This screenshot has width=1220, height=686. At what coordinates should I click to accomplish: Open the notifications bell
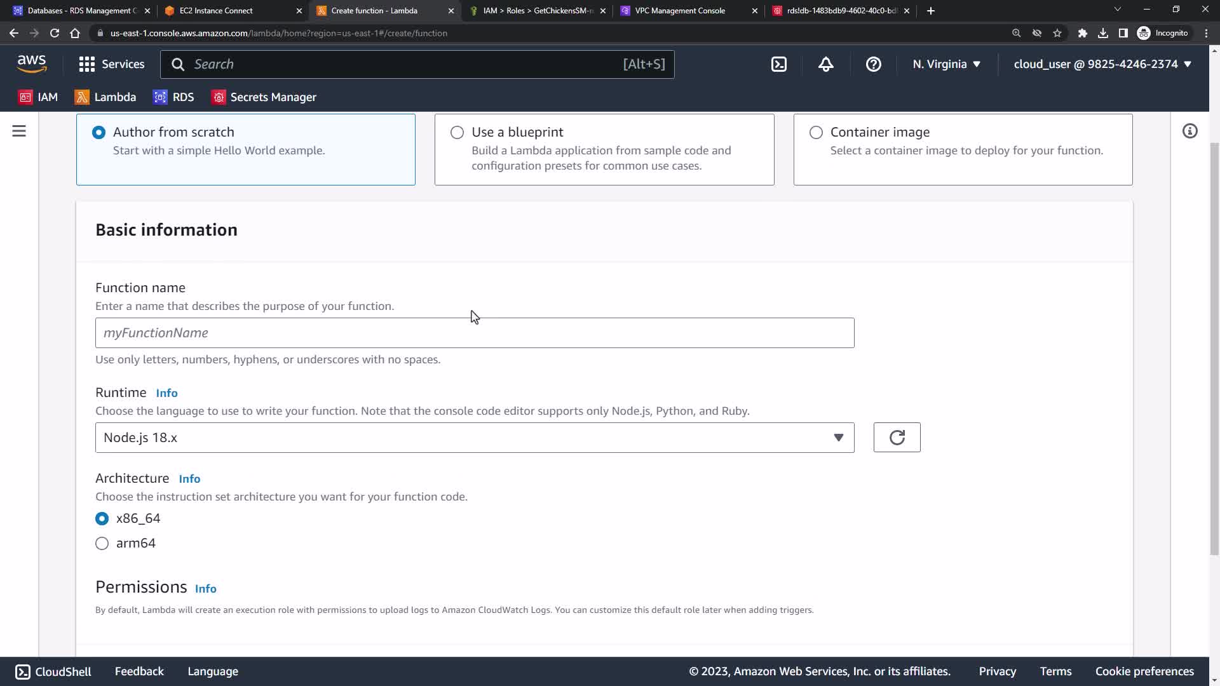(825, 64)
